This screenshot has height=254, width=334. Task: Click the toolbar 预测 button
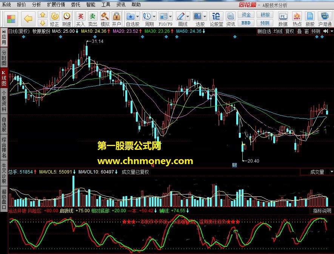(x=265, y=23)
